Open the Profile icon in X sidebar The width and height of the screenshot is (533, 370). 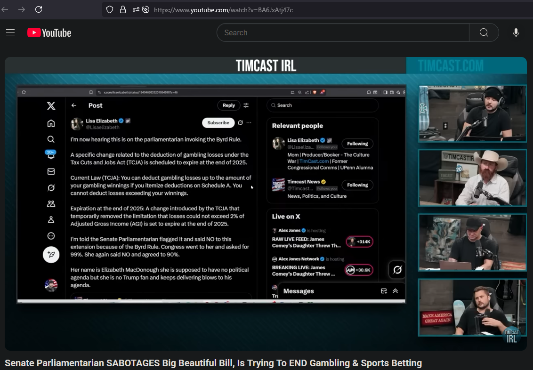(51, 220)
